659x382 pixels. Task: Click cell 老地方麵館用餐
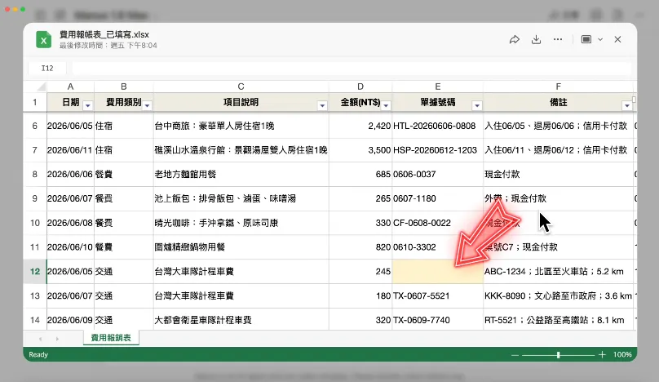coord(241,174)
